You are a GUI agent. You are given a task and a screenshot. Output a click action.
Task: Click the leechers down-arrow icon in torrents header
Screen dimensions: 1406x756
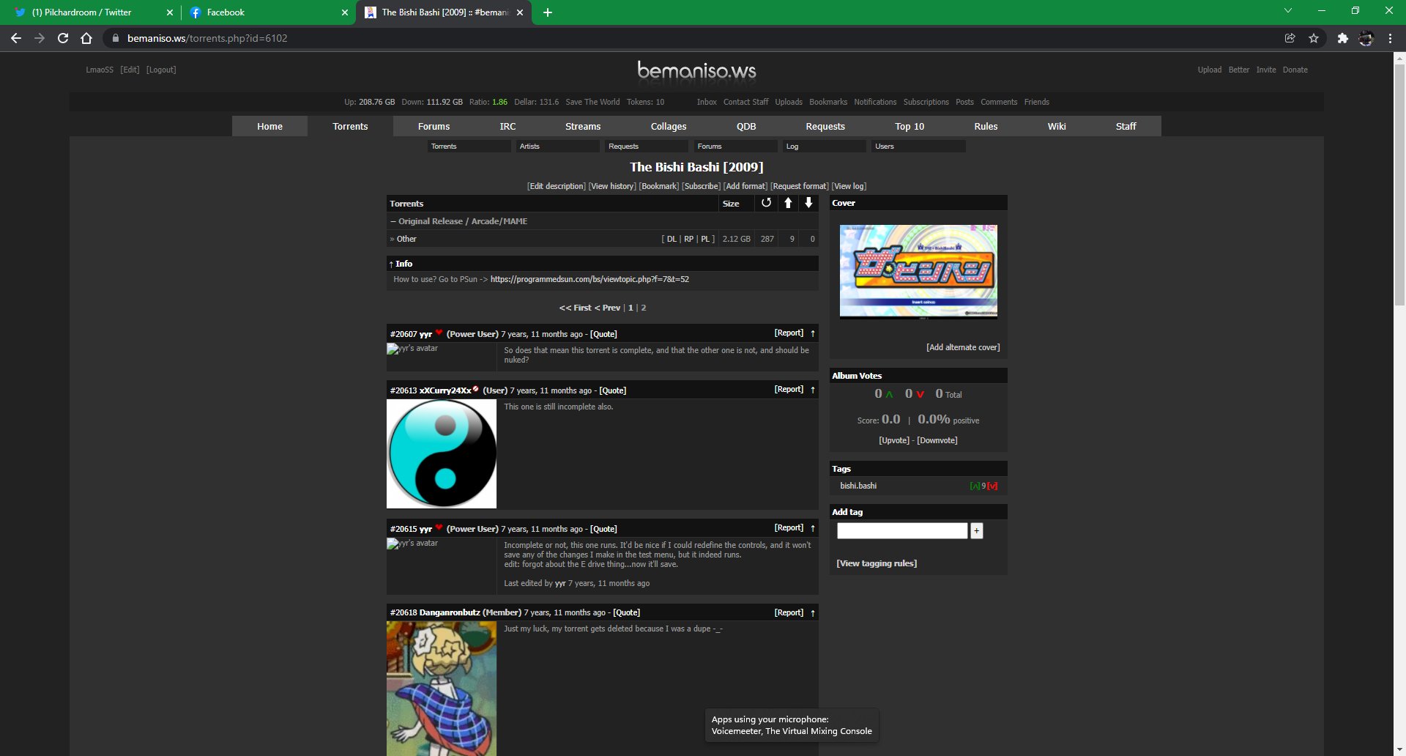808,203
